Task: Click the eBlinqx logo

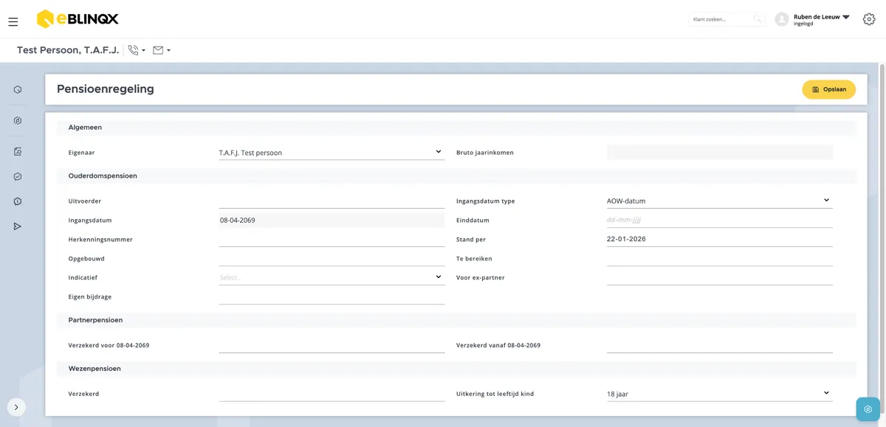Action: (78, 18)
